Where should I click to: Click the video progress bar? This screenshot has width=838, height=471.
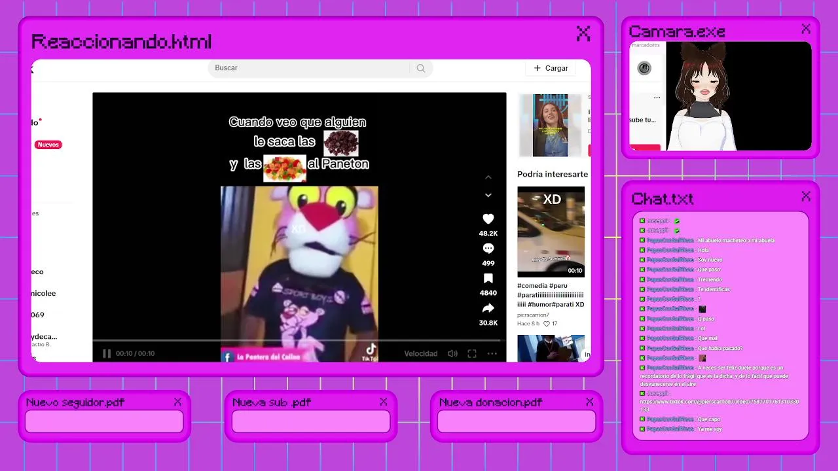299,341
